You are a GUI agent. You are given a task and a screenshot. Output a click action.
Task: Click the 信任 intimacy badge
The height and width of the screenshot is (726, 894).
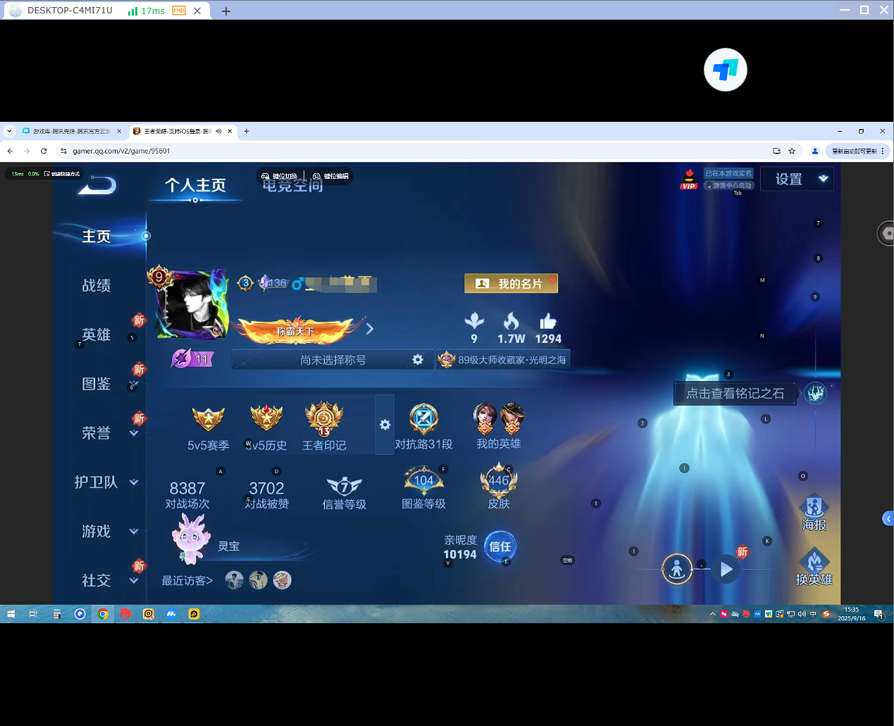(500, 546)
